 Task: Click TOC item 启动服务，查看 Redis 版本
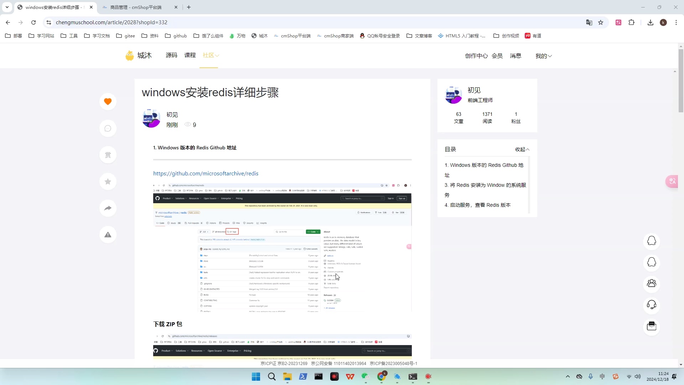click(478, 205)
